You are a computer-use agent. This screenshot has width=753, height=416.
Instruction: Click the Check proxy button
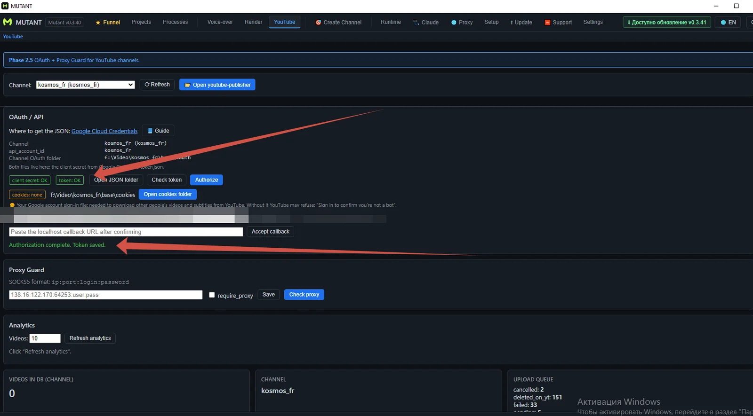click(x=304, y=295)
